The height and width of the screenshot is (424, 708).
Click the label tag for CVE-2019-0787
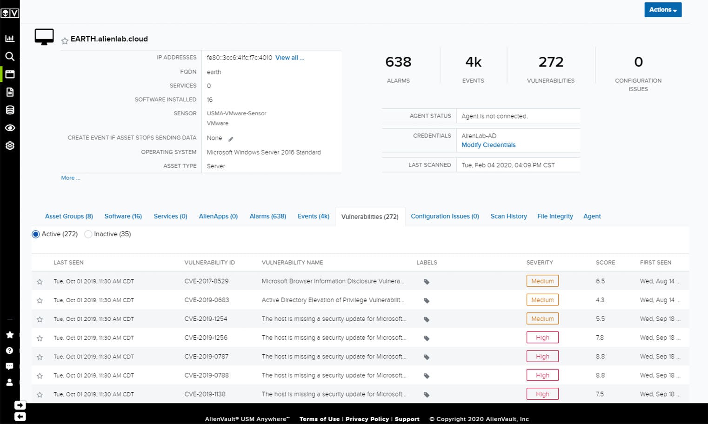click(427, 357)
